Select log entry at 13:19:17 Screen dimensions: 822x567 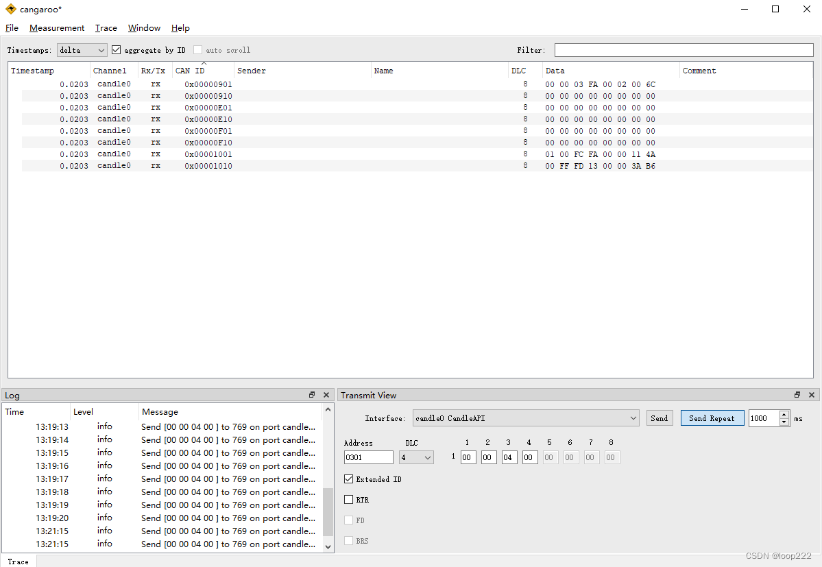162,479
